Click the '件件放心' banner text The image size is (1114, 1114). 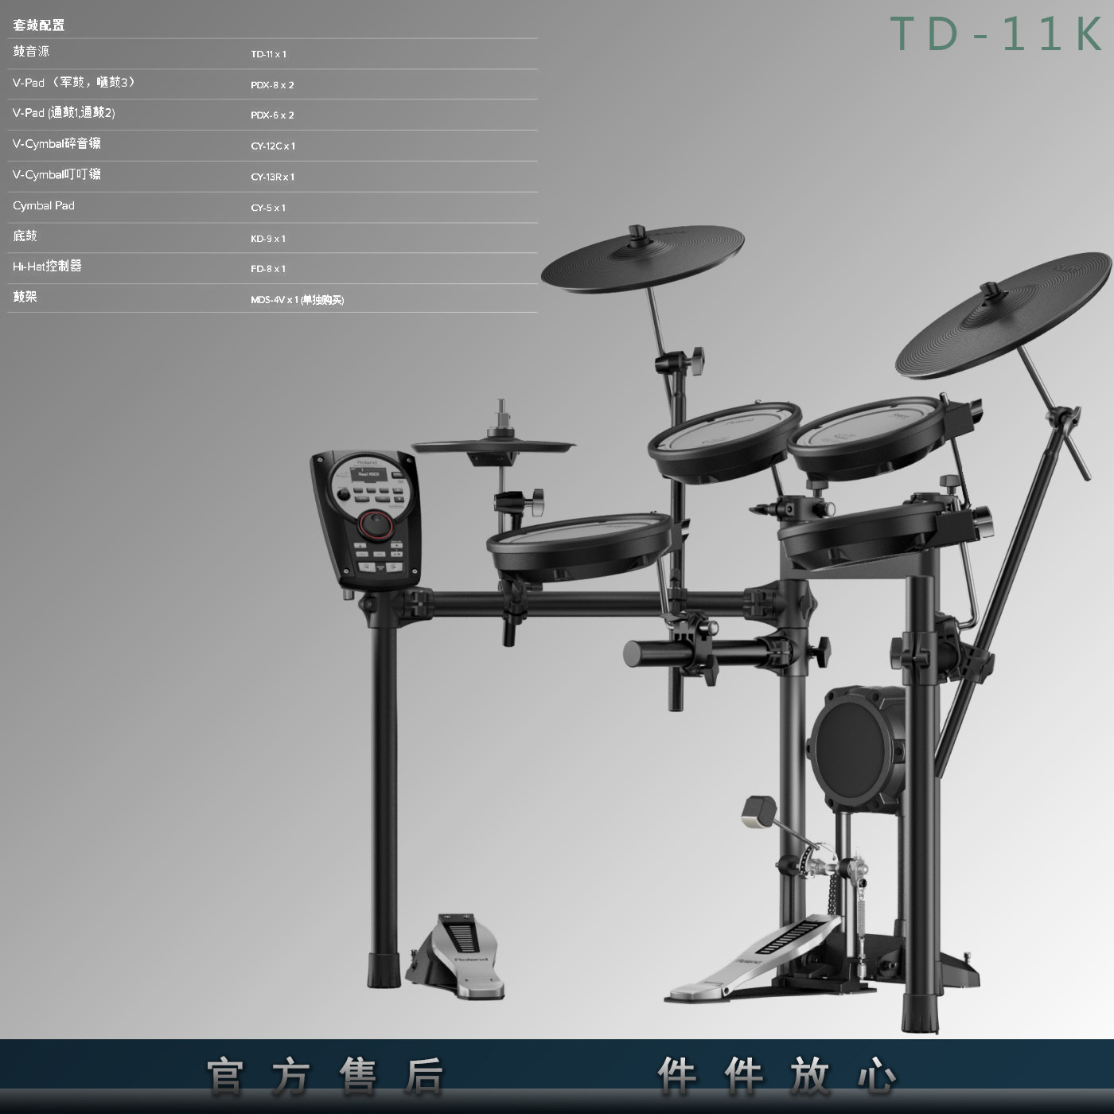coord(777,1076)
